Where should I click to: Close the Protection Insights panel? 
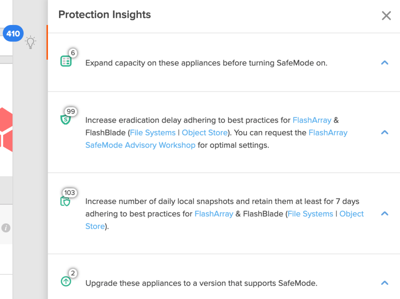click(x=386, y=16)
